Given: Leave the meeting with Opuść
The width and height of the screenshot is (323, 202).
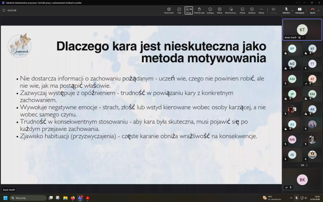Looking at the screenshot, I should [312, 10].
